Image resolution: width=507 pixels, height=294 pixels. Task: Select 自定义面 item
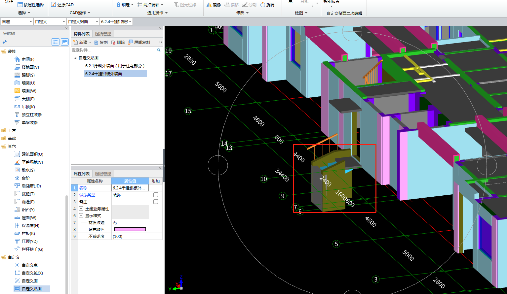pyautogui.click(x=26, y=281)
